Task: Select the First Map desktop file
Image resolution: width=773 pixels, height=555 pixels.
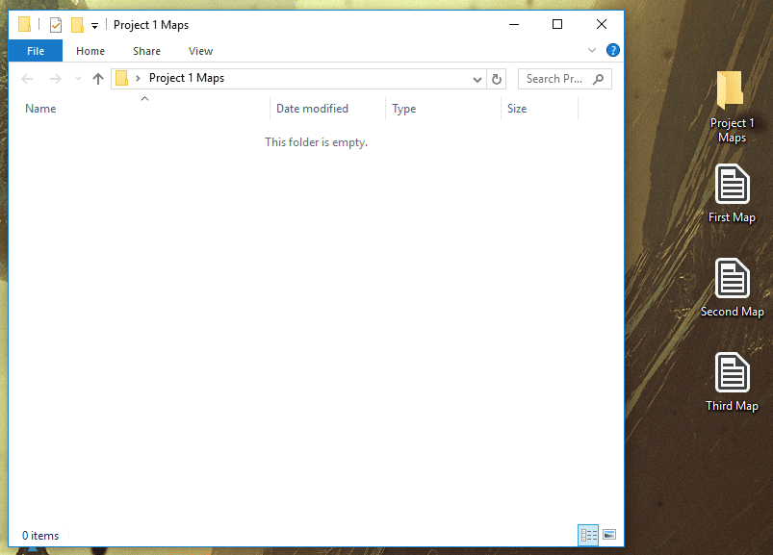Action: pos(732,194)
